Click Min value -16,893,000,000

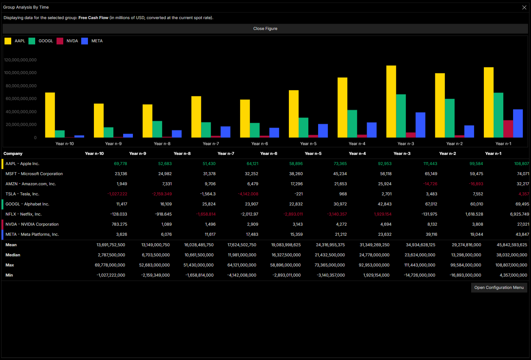point(465,275)
